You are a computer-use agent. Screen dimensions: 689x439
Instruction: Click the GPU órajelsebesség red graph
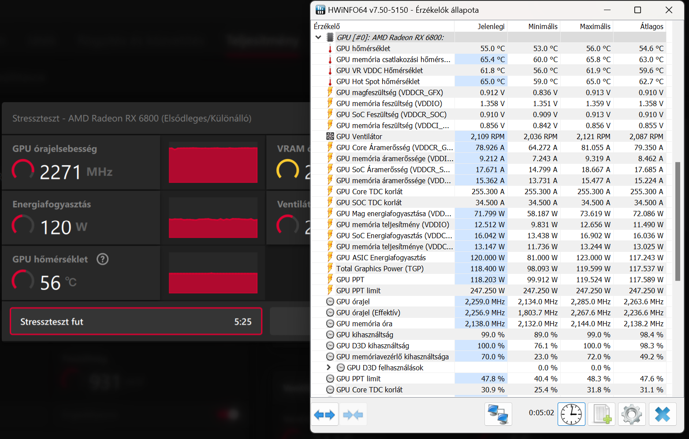(213, 162)
